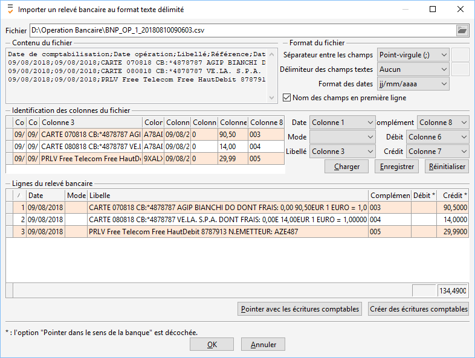
Task: Click the Libelle header in relevé table
Action: (227, 196)
